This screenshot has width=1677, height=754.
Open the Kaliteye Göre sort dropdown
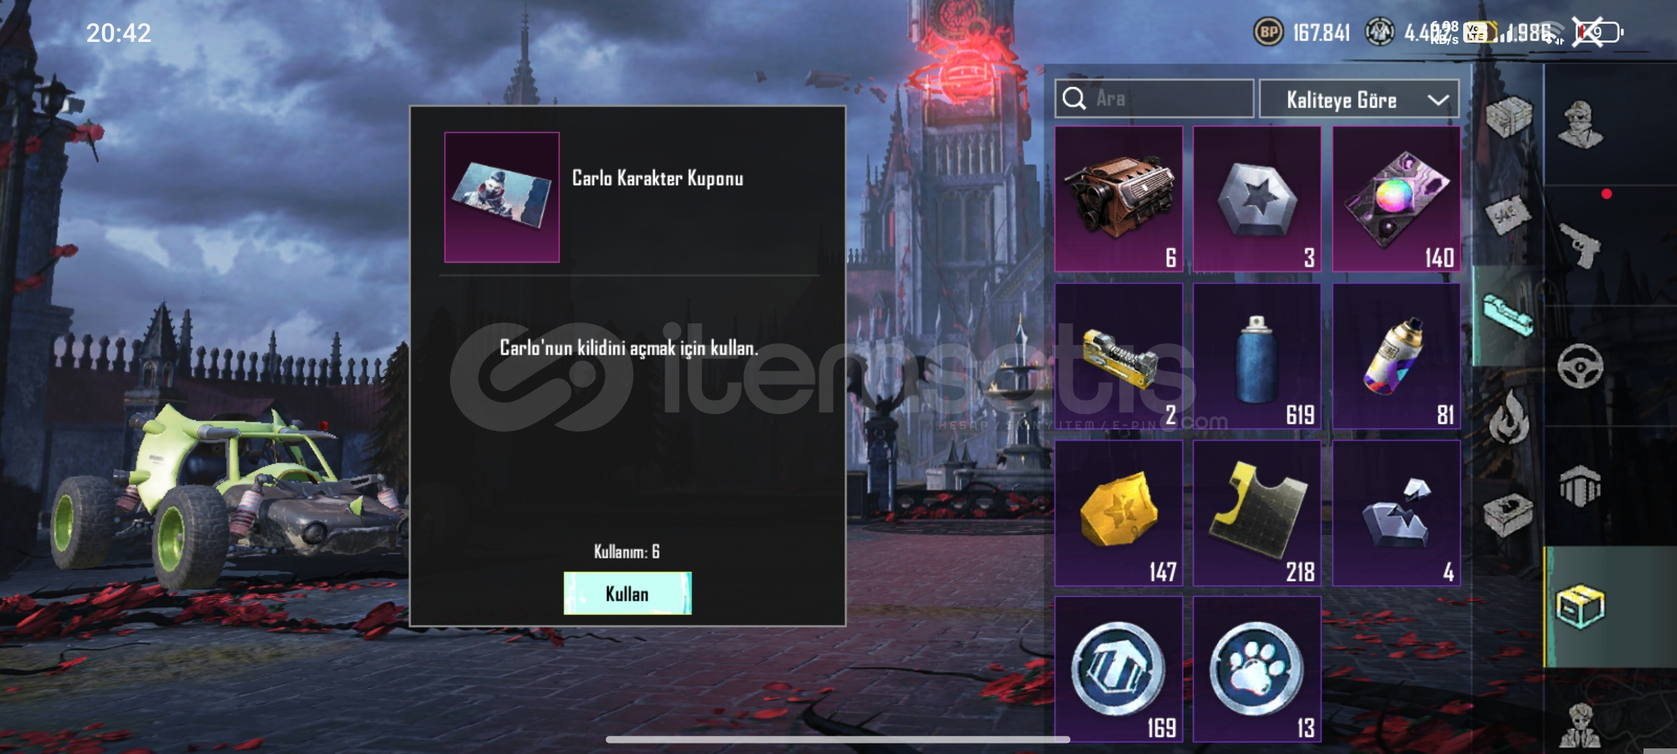click(x=1358, y=100)
